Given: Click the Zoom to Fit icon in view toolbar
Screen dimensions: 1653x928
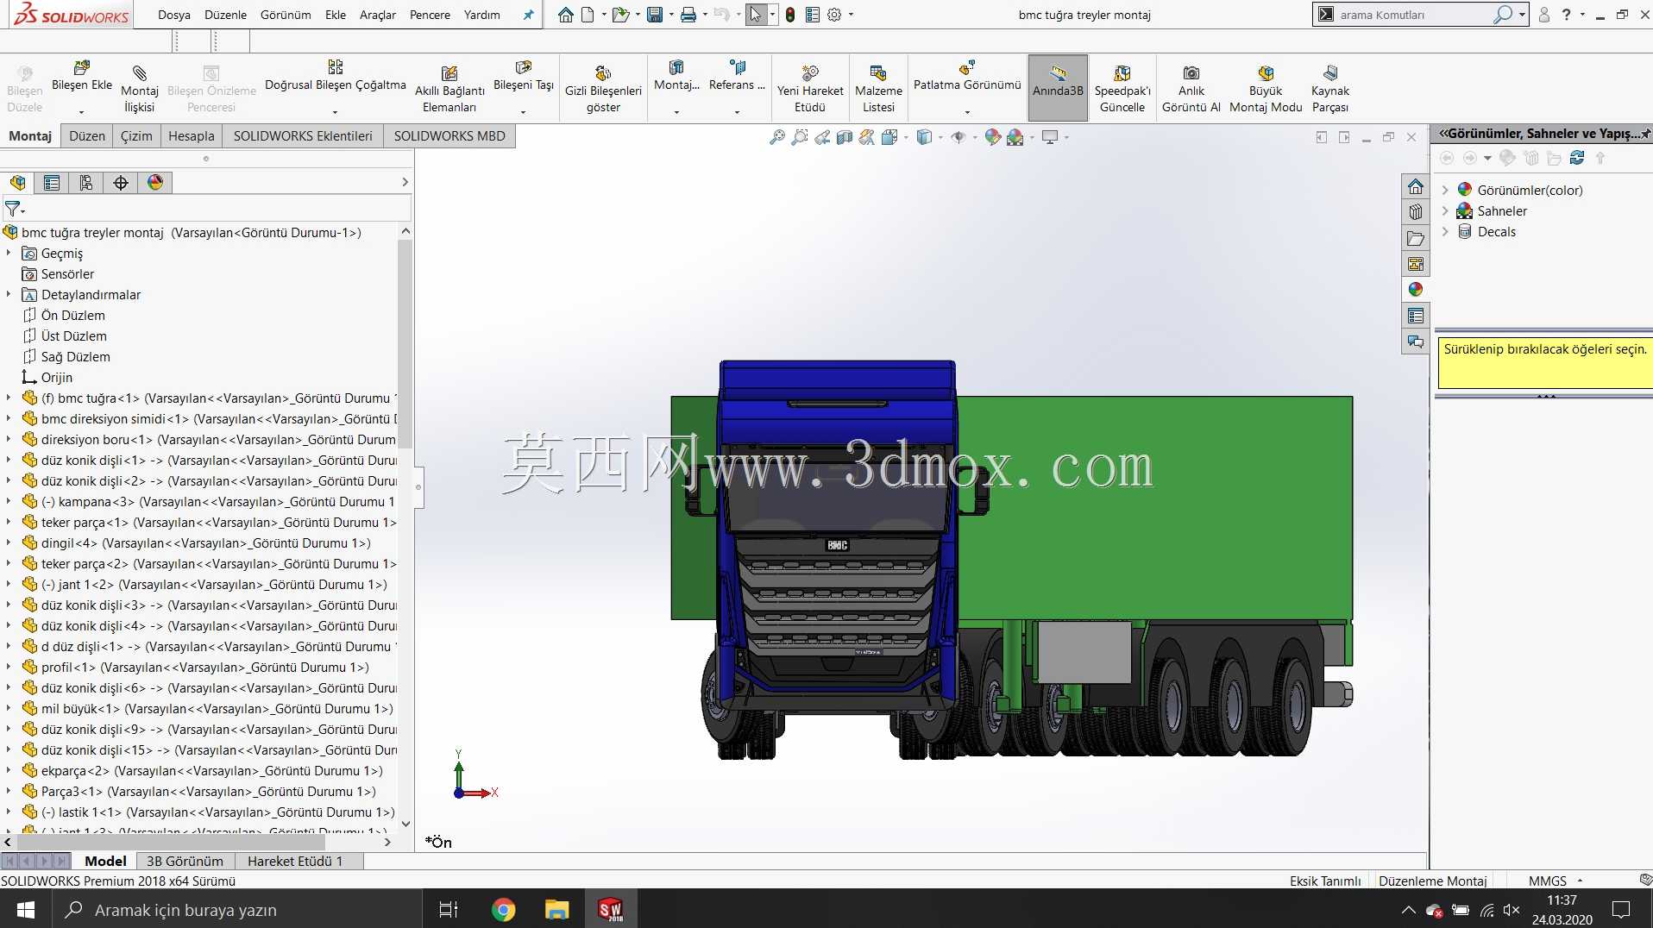Looking at the screenshot, I should (x=777, y=137).
